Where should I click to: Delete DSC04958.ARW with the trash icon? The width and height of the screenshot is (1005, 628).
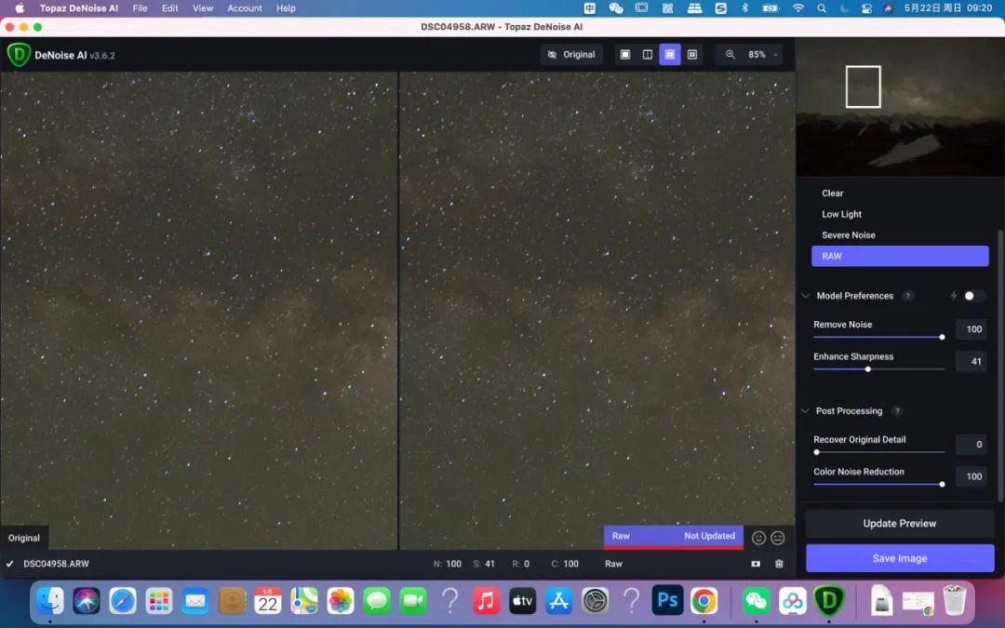pos(779,564)
